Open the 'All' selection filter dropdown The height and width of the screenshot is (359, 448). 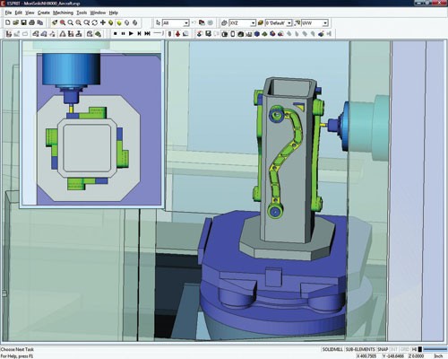pos(176,23)
